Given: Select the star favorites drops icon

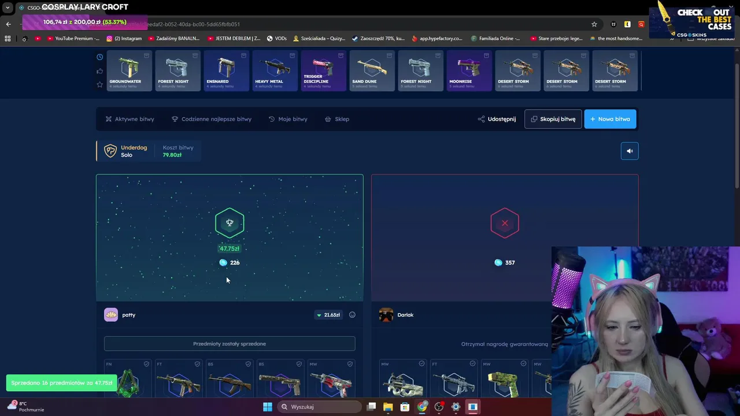Looking at the screenshot, I should coord(100,84).
